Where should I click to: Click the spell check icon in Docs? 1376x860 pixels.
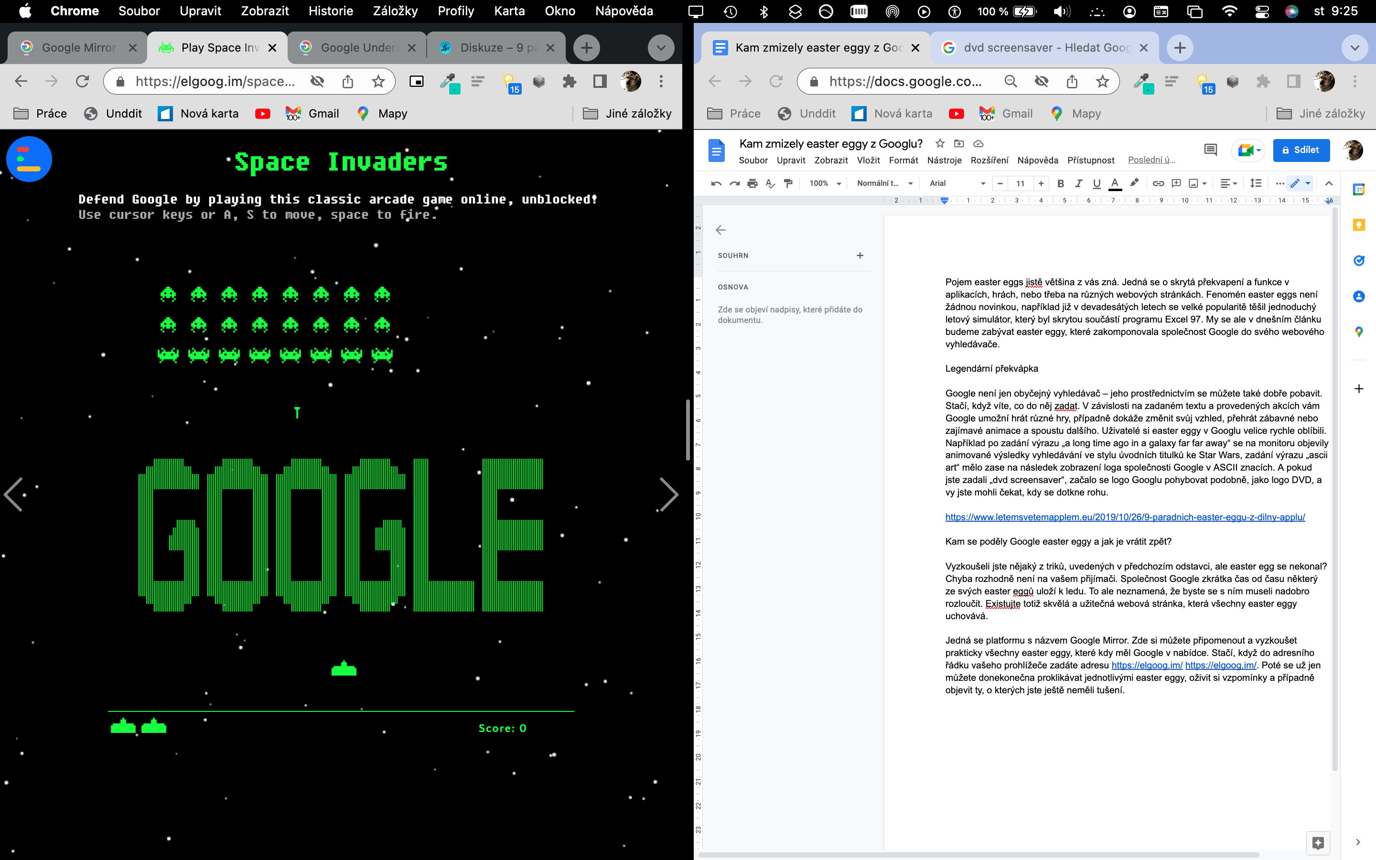click(770, 183)
